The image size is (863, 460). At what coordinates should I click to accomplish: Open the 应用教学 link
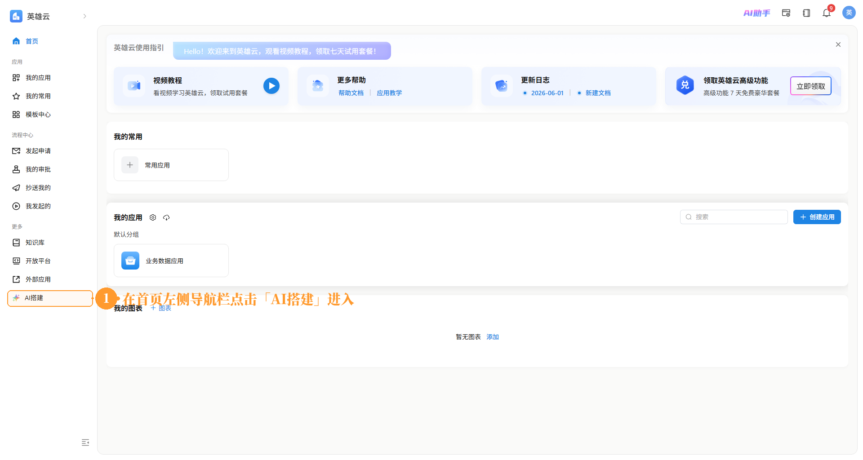[x=389, y=93]
